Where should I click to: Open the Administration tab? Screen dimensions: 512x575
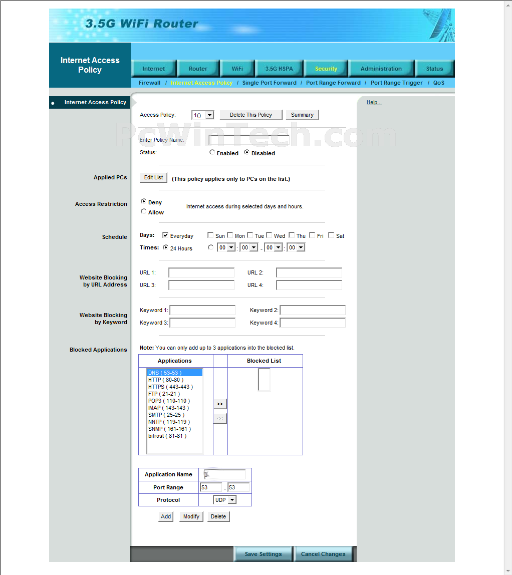[x=381, y=69]
